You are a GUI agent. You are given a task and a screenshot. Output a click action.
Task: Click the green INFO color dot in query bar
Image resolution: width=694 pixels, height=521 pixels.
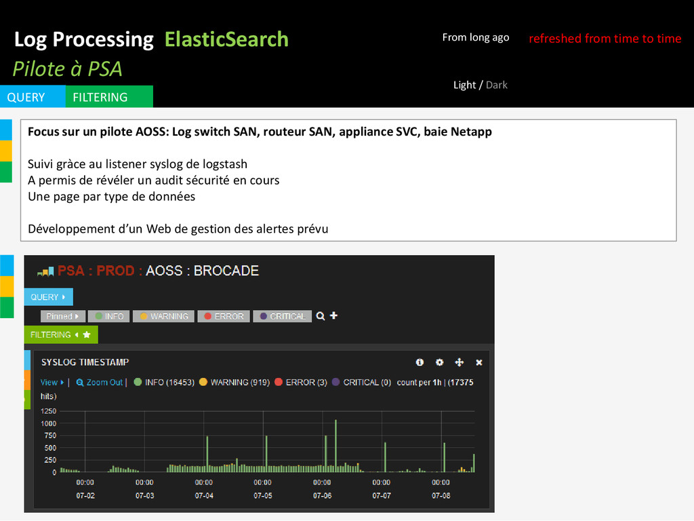pyautogui.click(x=98, y=316)
